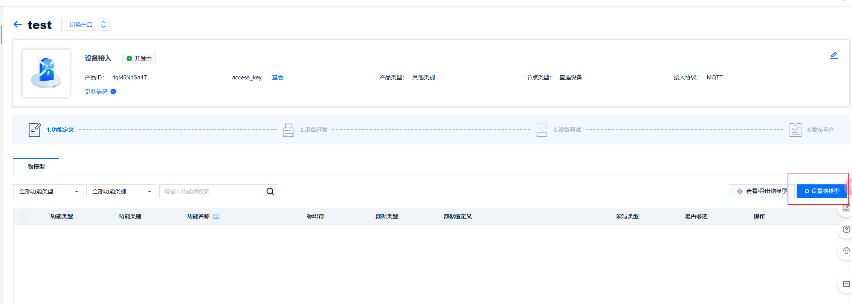The width and height of the screenshot is (852, 304).
Task: Expand 更多信息 details
Action: click(100, 91)
